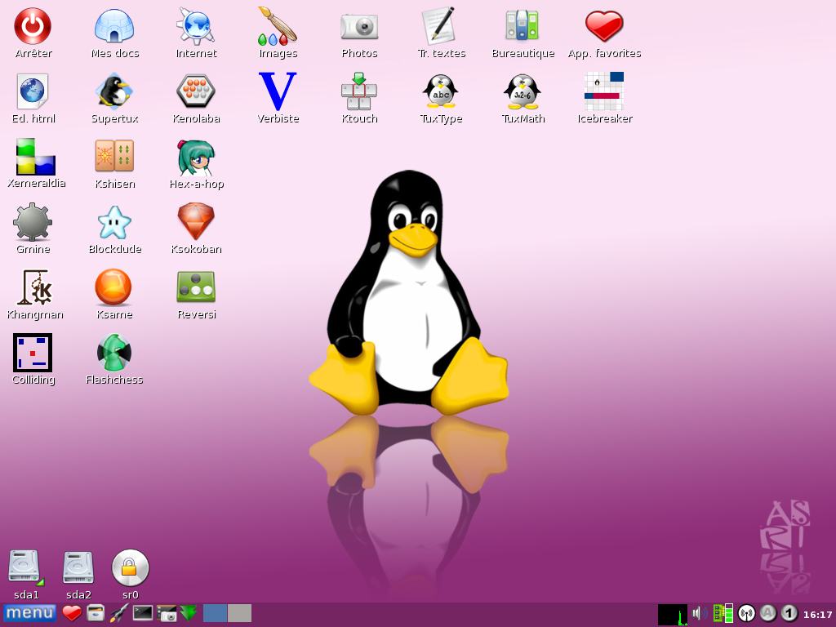The width and height of the screenshot is (836, 627).
Task: Open the Mes docs igloo icon
Action: point(114,26)
